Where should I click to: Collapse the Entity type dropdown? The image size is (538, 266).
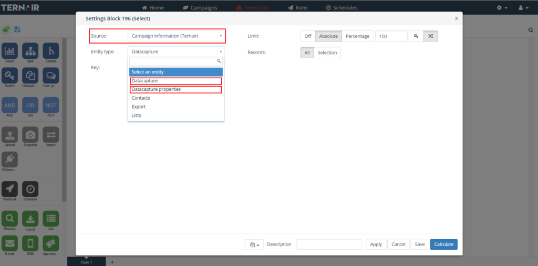[176, 51]
